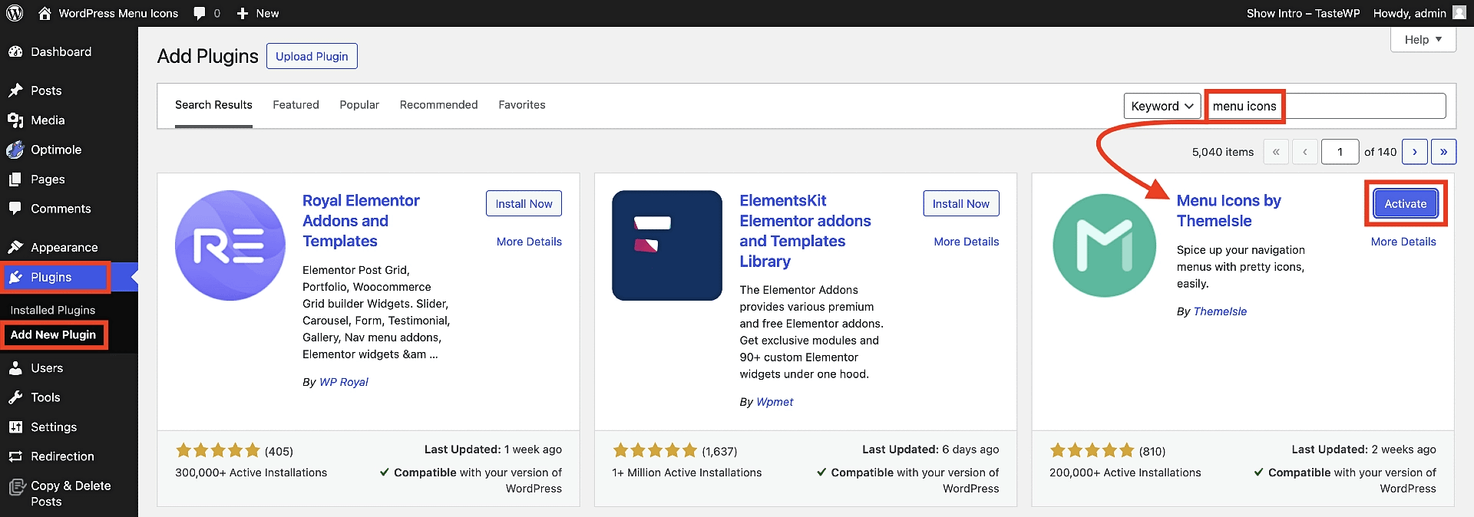The image size is (1474, 517).
Task: Click the Appearance paintbrush icon
Action: (x=15, y=247)
